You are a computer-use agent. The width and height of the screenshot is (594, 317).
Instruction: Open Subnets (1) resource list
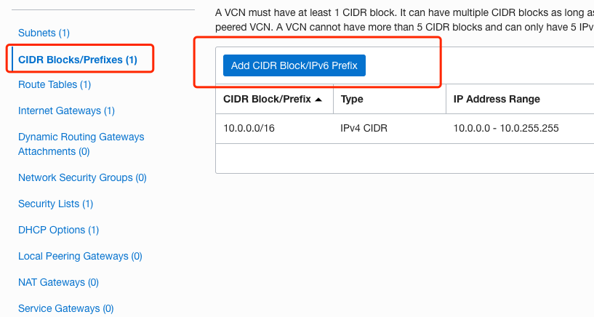[x=44, y=33]
